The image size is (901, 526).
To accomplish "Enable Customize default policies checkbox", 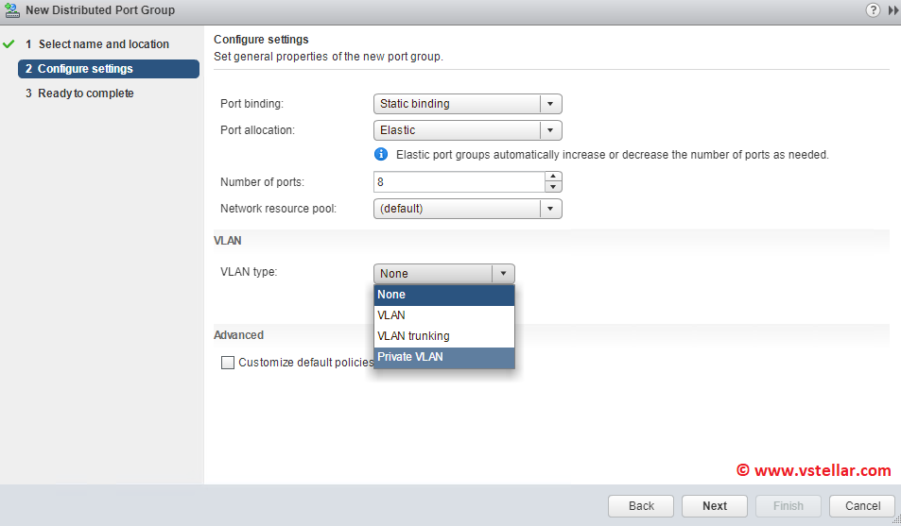I will [x=227, y=363].
